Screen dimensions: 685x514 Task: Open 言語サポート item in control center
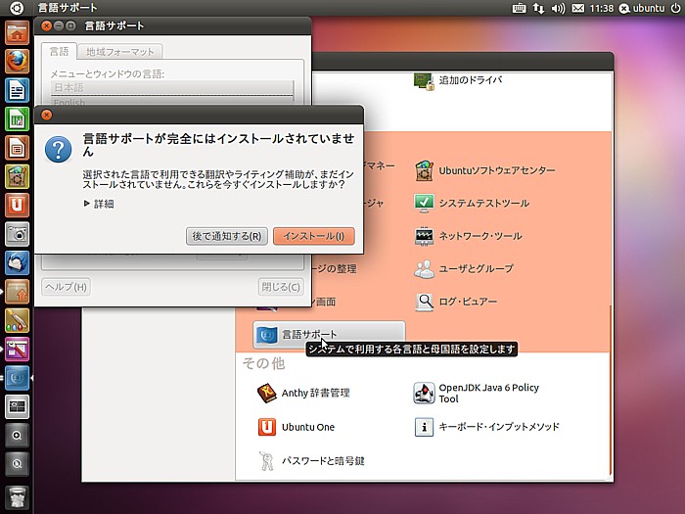pos(329,335)
